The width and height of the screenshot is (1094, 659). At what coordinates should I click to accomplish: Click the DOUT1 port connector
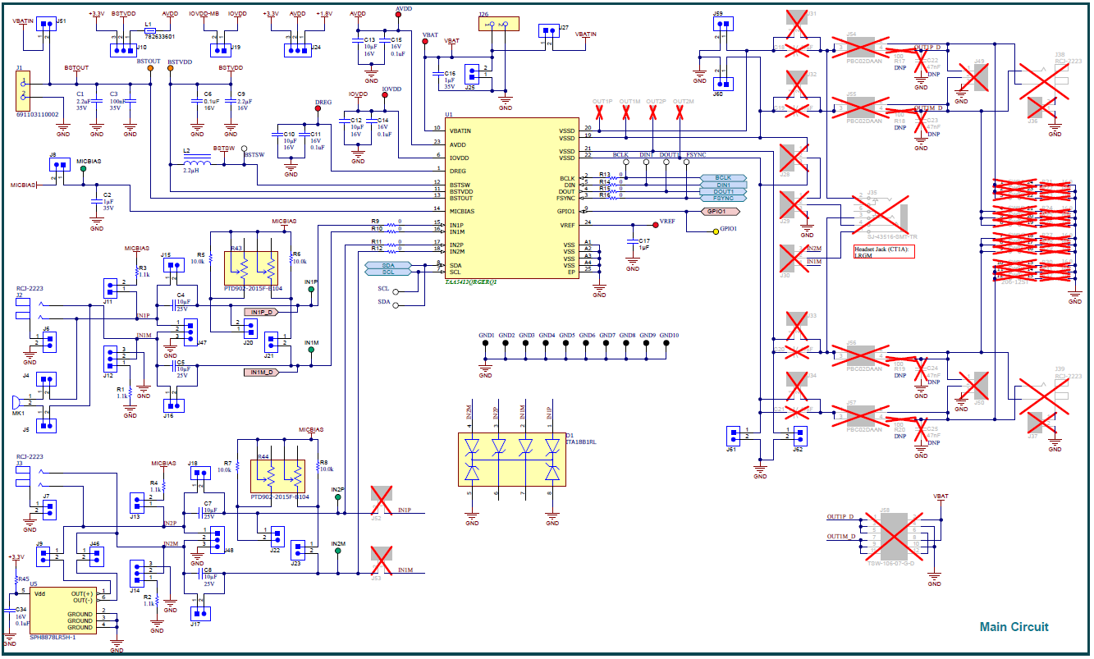point(723,191)
